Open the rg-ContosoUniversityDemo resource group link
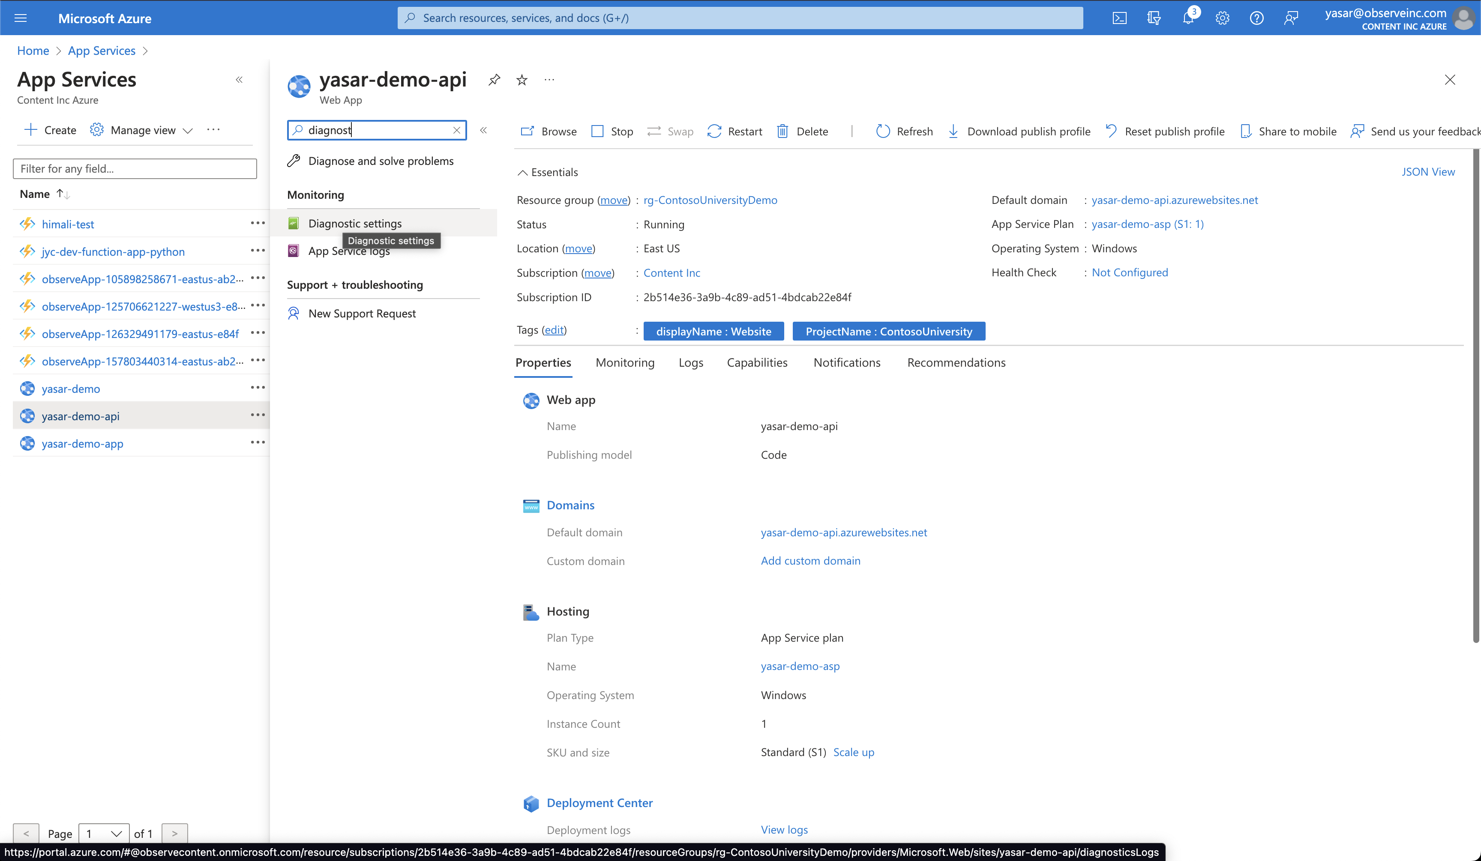Image resolution: width=1481 pixels, height=861 pixels. [710, 200]
